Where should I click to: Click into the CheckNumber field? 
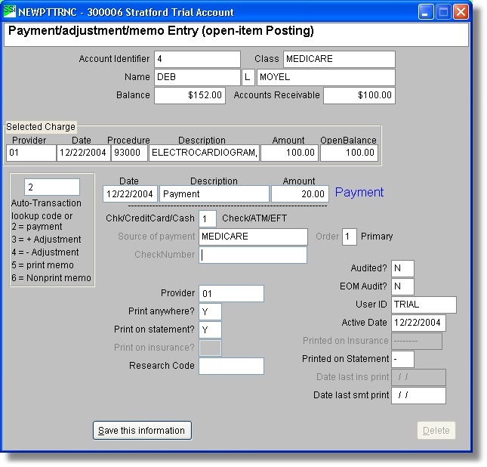click(x=253, y=255)
